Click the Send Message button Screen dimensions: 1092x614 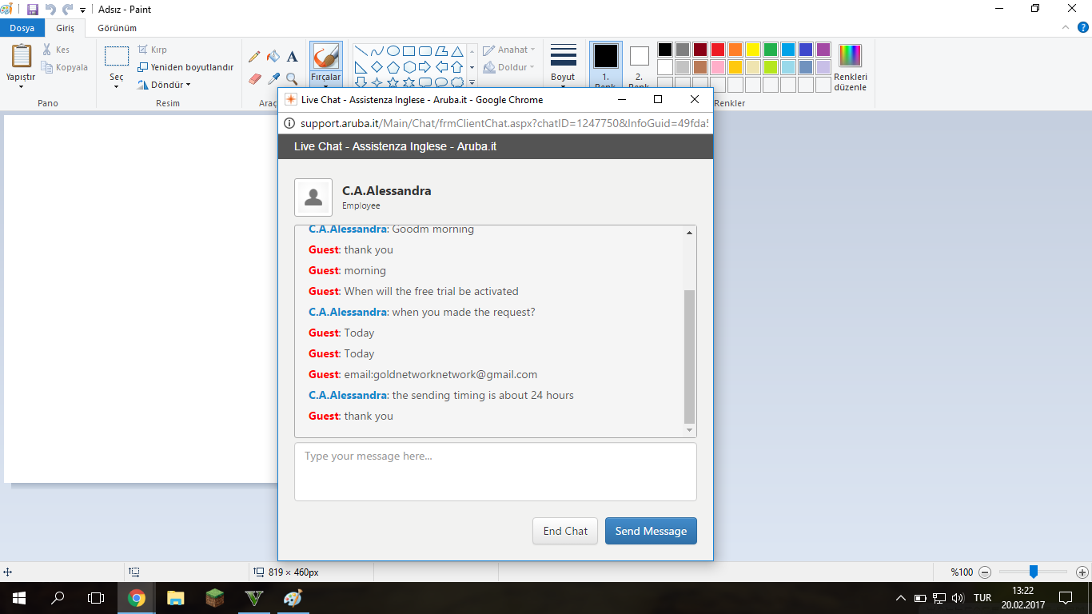point(651,531)
